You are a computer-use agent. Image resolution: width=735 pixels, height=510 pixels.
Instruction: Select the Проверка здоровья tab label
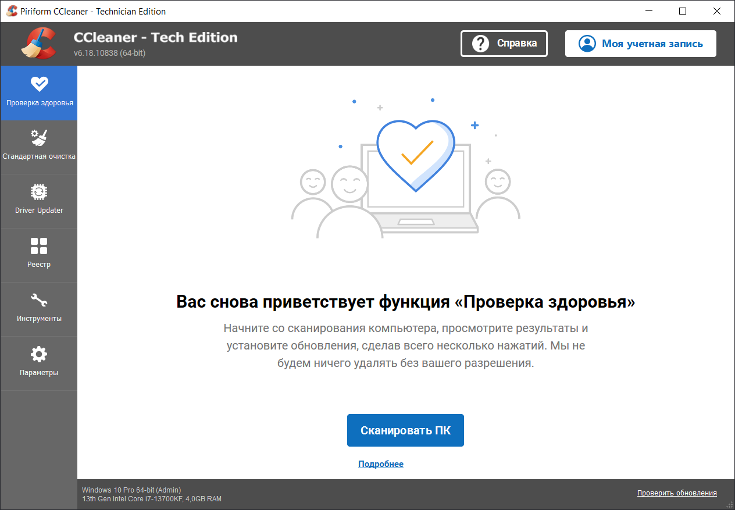(x=40, y=103)
